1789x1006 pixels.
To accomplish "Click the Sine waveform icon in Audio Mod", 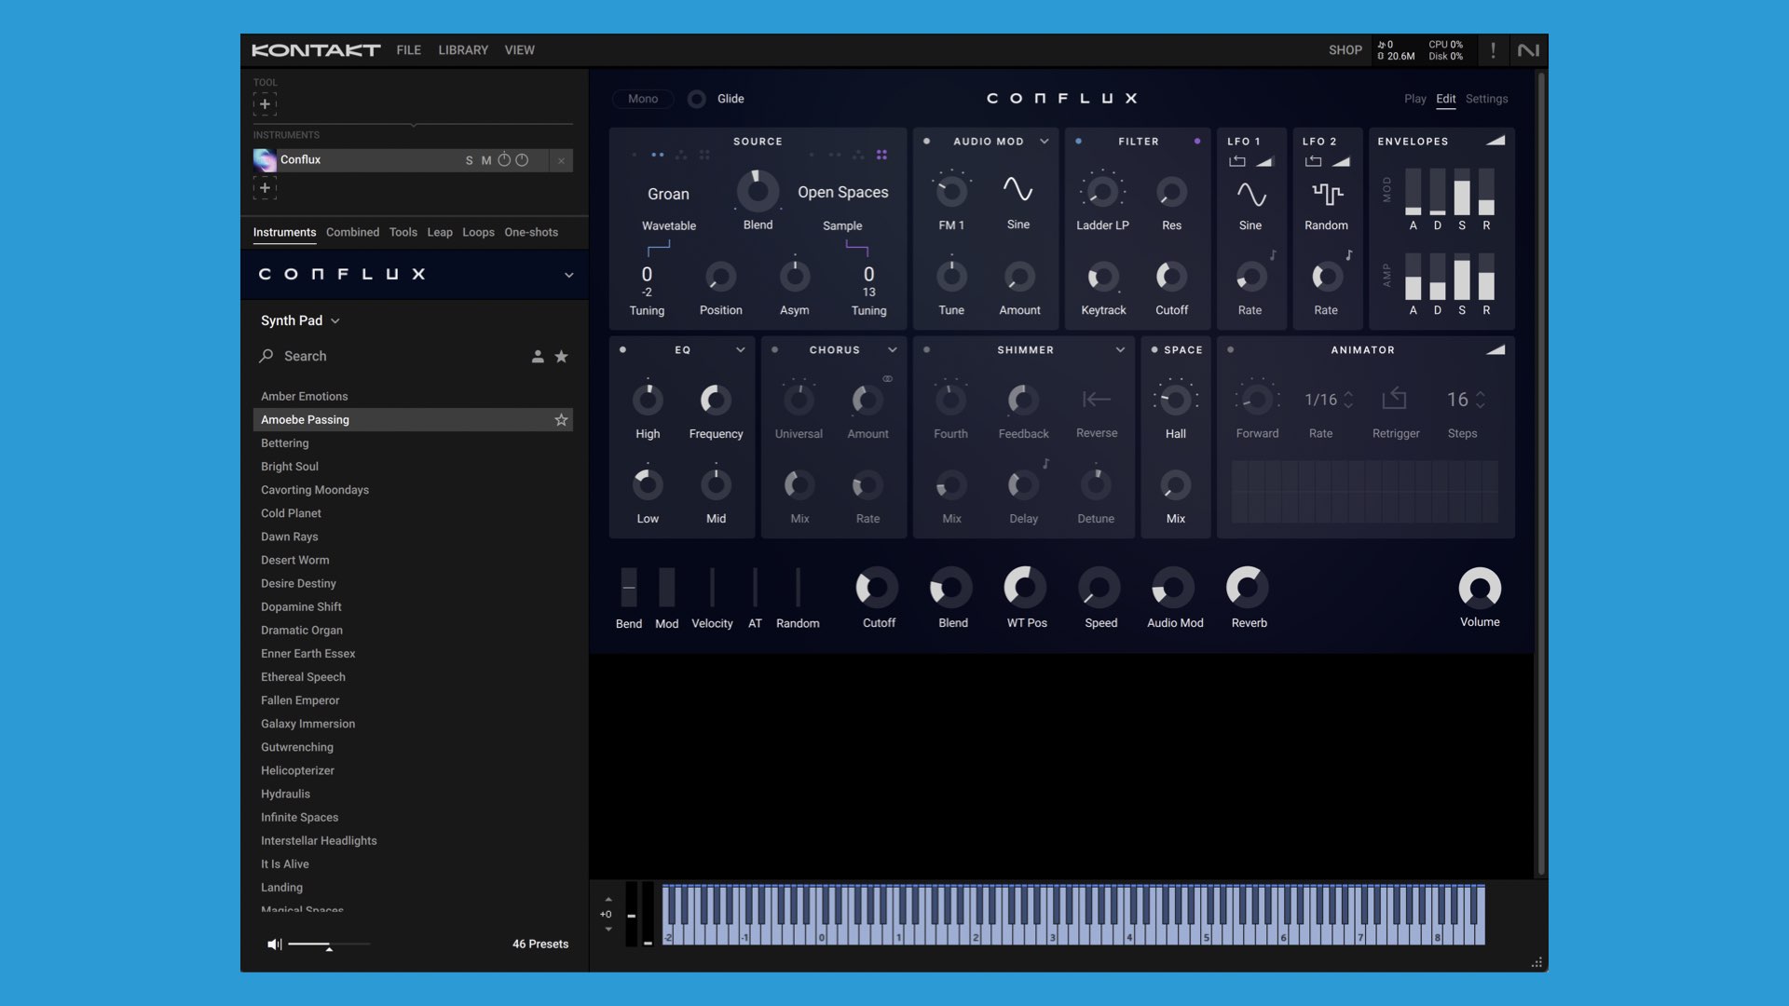I will 1017,190.
